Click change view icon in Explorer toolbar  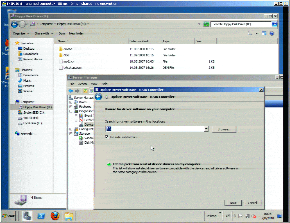[x=250, y=33]
